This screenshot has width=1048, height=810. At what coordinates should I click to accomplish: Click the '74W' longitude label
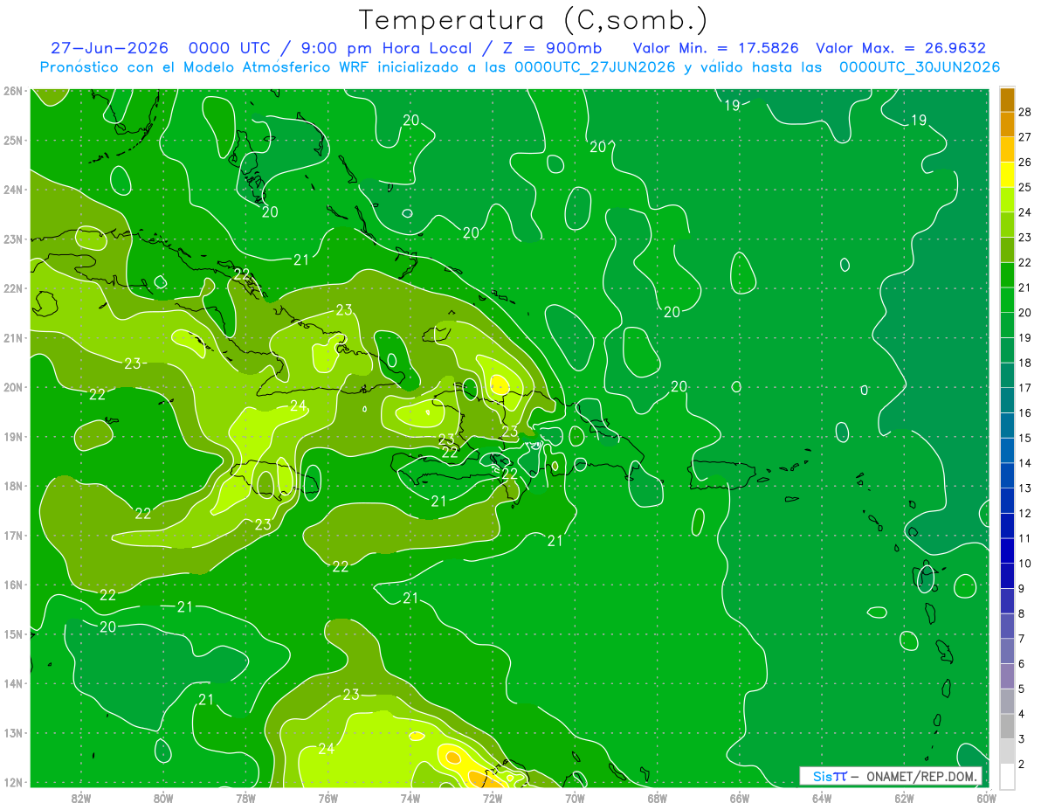(x=410, y=798)
